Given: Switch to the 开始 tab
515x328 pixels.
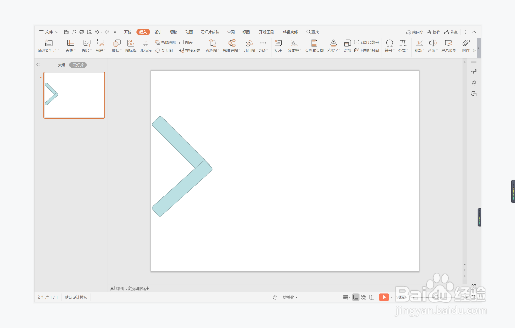Looking at the screenshot, I should click(128, 32).
